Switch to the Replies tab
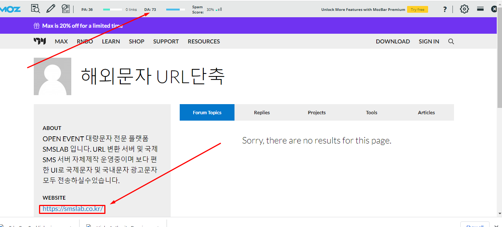The image size is (502, 227). point(262,112)
